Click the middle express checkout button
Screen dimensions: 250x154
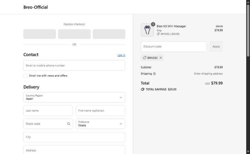pos(74,34)
